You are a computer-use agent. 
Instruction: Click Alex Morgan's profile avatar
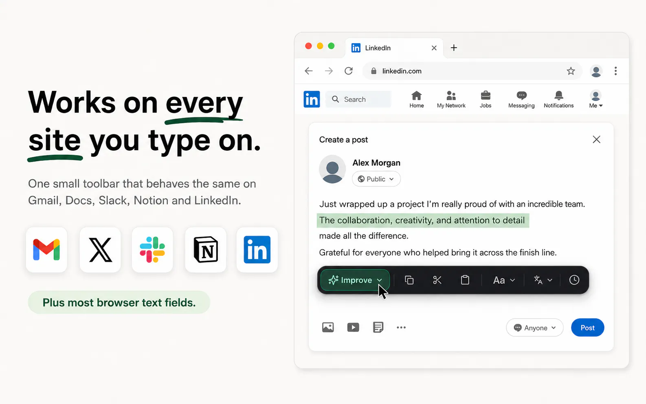tap(332, 169)
